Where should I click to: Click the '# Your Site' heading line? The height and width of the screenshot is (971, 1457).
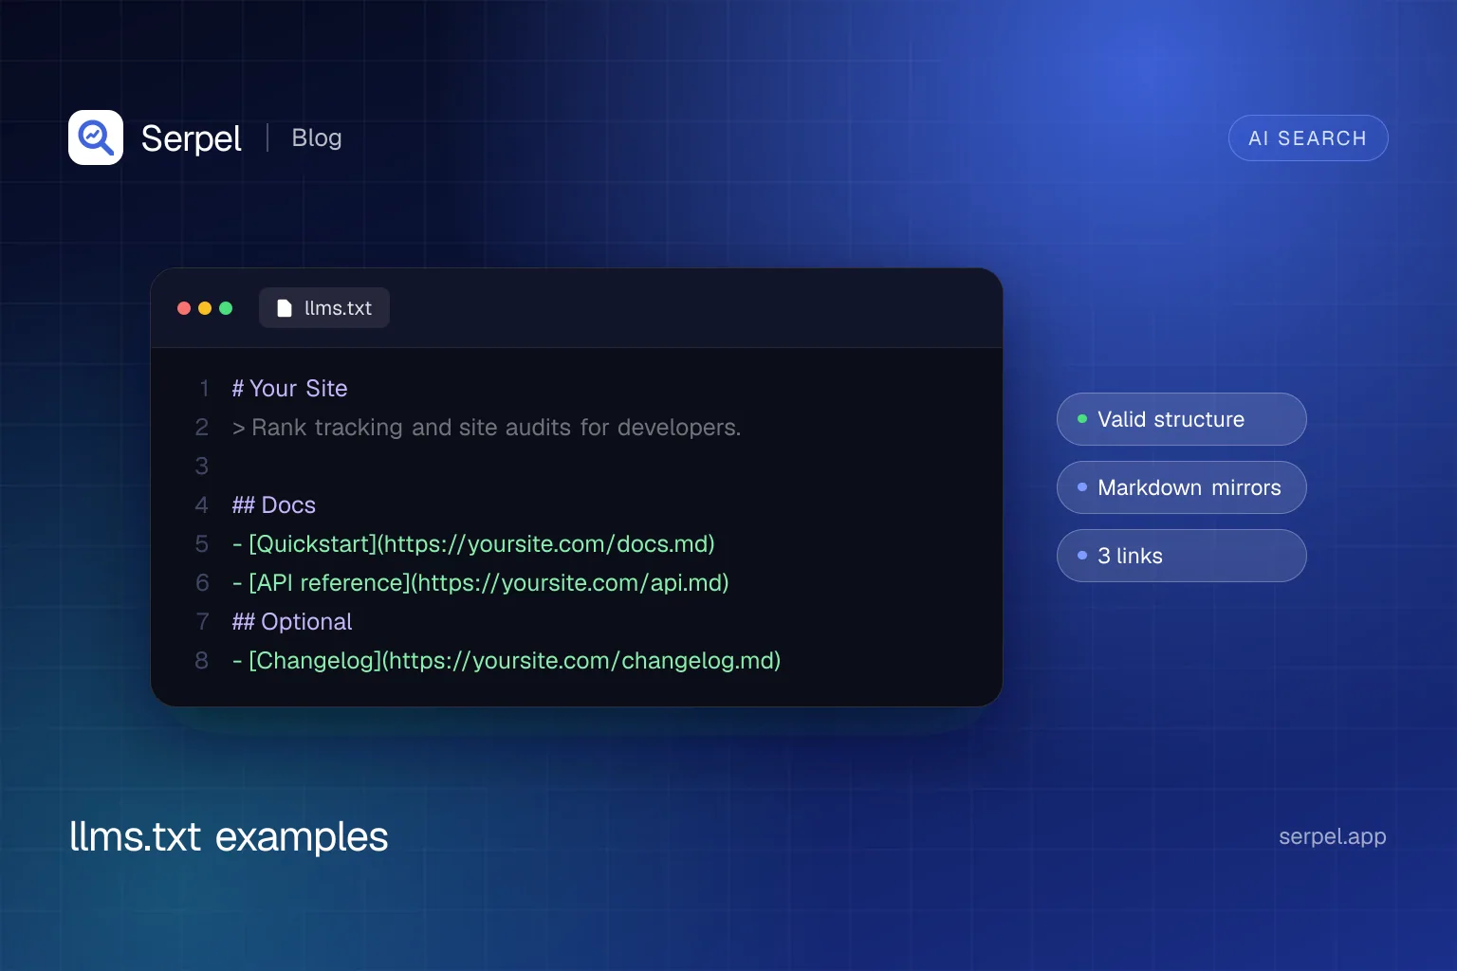[289, 389]
